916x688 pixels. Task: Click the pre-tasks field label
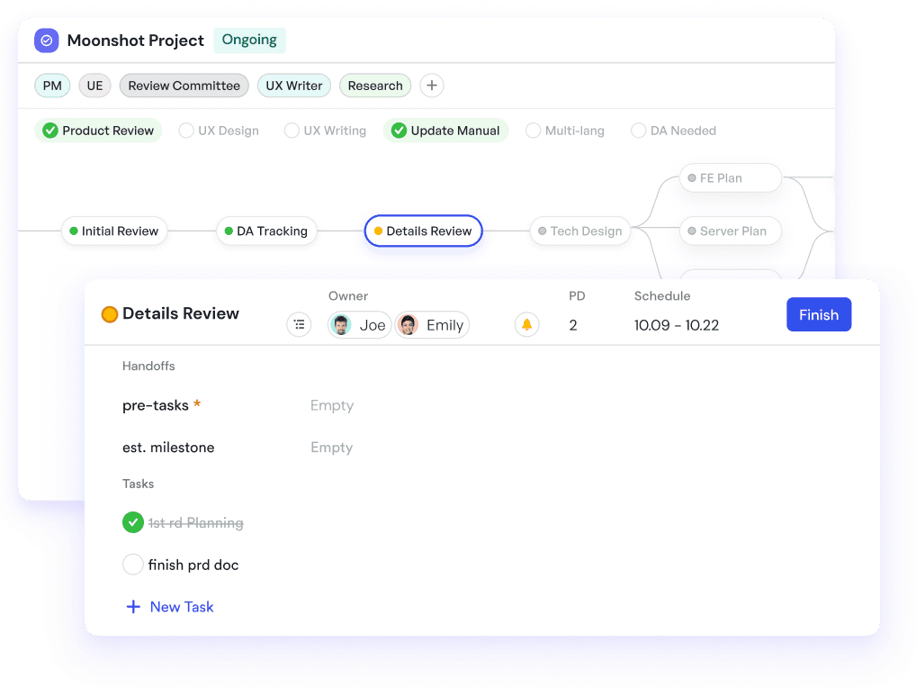pos(156,405)
